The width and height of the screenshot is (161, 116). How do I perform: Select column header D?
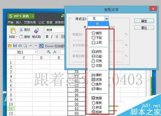[x=41, y=58]
